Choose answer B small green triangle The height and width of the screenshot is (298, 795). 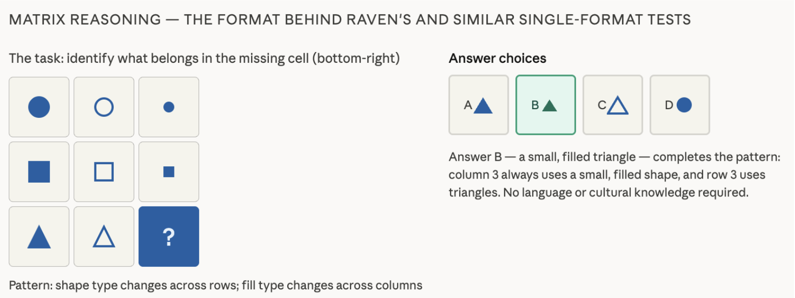coord(546,105)
